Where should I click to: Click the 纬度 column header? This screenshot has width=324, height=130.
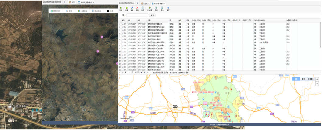(143, 20)
